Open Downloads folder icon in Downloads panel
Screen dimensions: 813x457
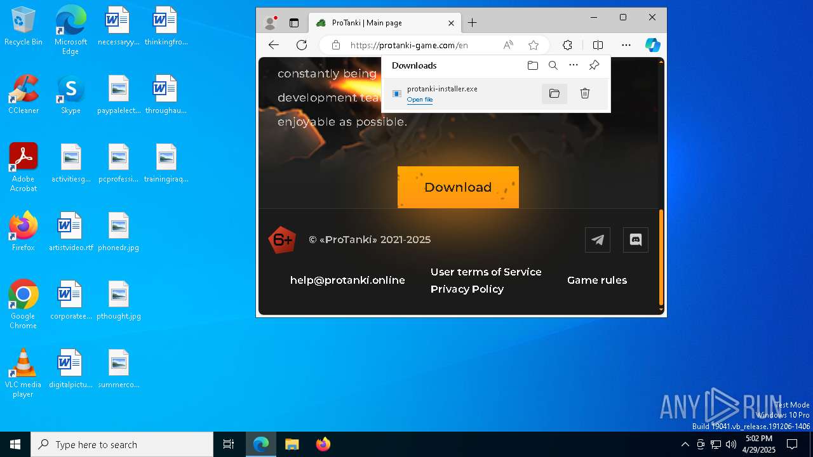coord(533,65)
